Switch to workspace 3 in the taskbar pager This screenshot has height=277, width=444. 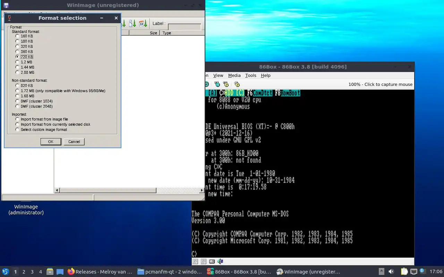coord(32,272)
